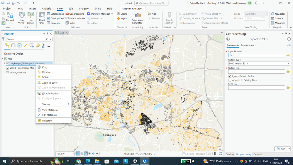
Task: Open the coordinate display units dropdown
Action: click(x=155, y=154)
